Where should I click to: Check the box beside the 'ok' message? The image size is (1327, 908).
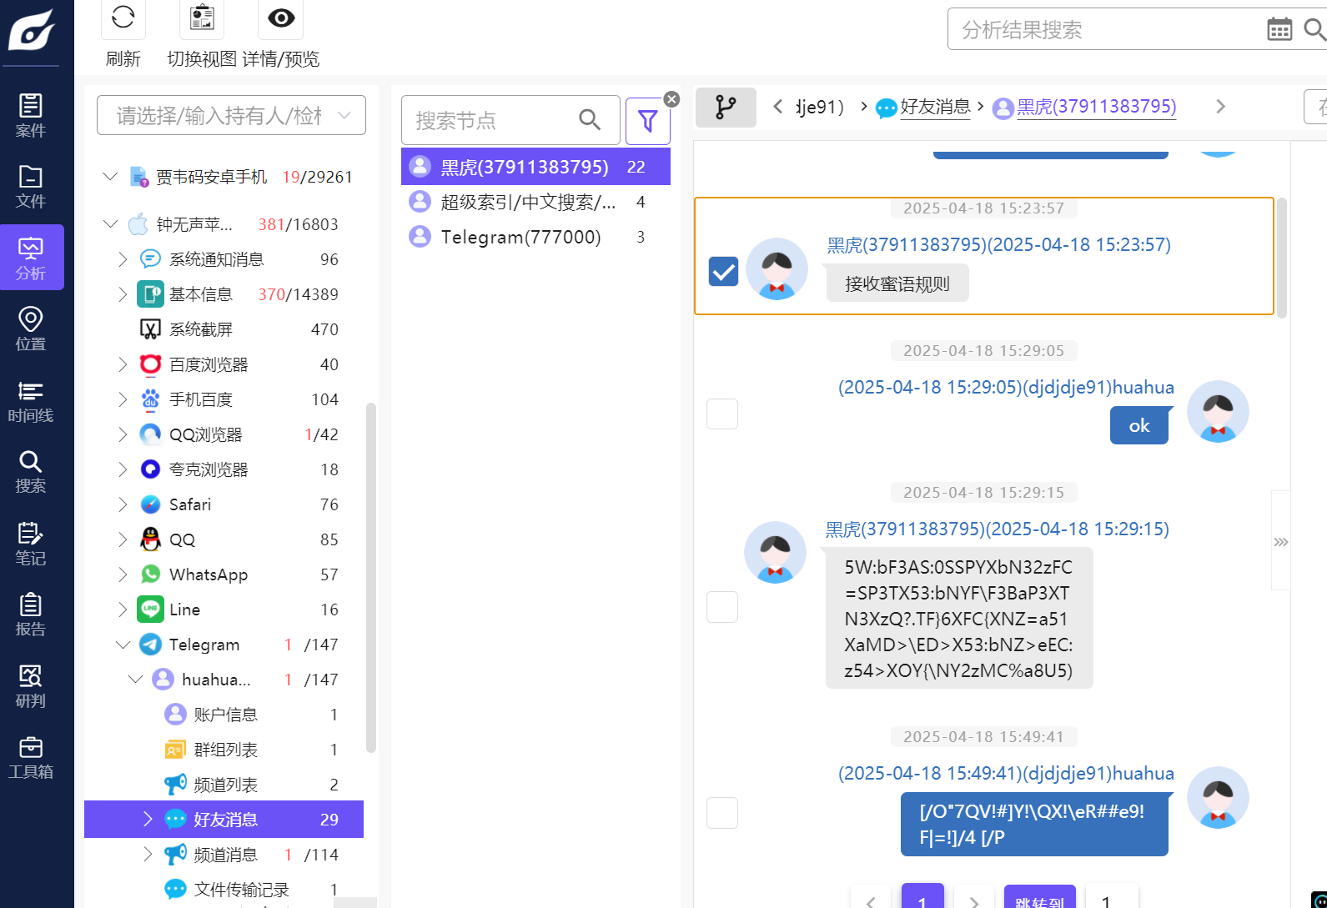coord(722,414)
